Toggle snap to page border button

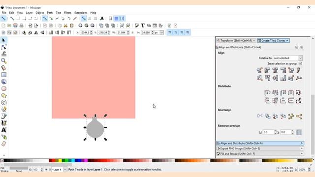pyautogui.click(x=110, y=19)
